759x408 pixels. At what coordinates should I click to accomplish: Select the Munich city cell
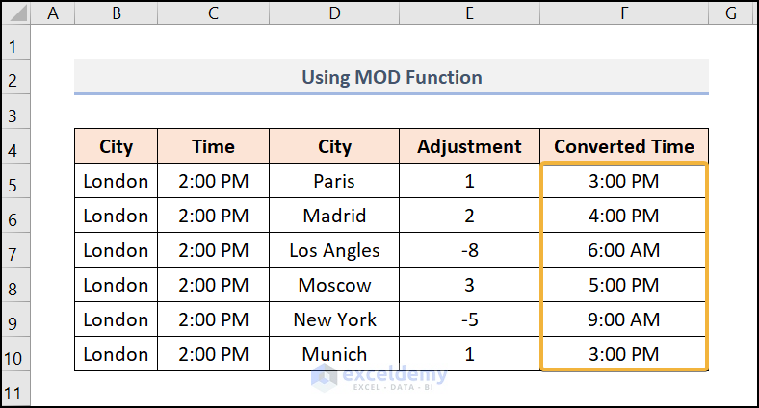pos(334,355)
